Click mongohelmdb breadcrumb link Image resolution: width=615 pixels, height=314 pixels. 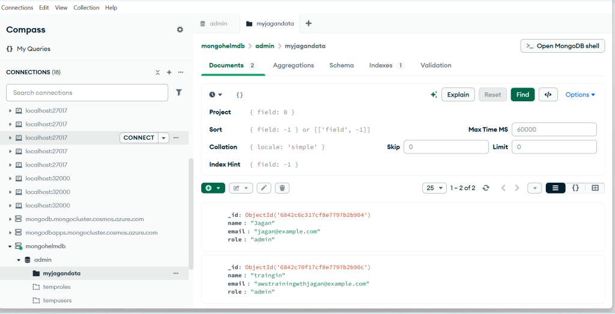click(x=223, y=46)
